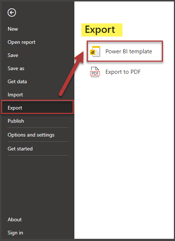This screenshot has height=241, width=175.
Task: Open the Get started entry
Action: point(20,149)
